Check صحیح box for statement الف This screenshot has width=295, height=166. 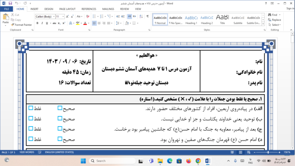point(60,108)
